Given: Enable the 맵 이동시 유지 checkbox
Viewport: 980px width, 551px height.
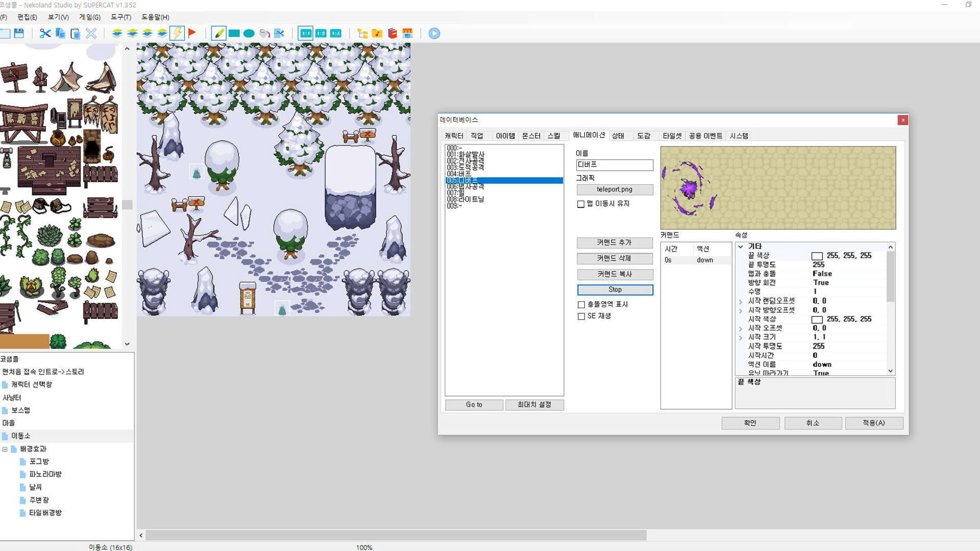Looking at the screenshot, I should click(581, 204).
